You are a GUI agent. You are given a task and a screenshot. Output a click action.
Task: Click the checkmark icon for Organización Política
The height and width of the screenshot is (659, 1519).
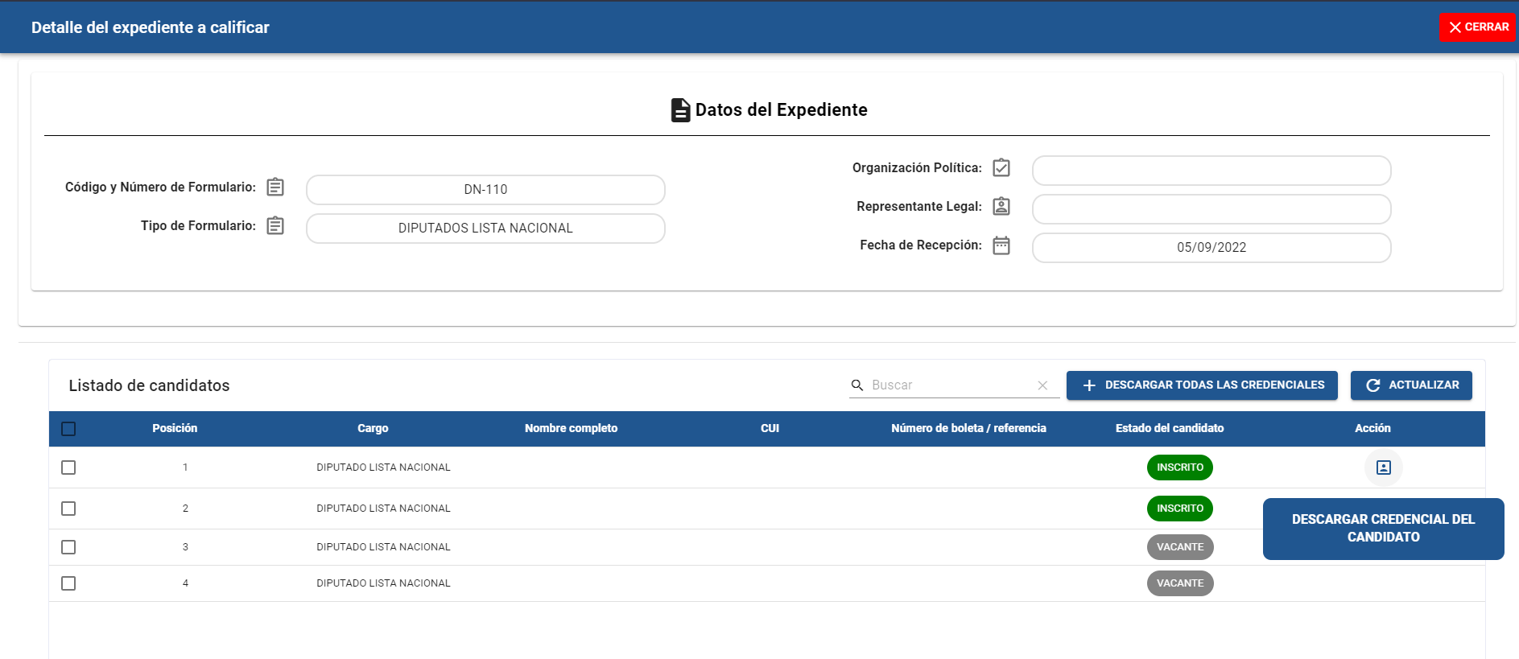[1001, 168]
